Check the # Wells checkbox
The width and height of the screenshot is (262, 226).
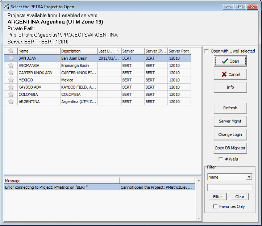[x=221, y=159]
